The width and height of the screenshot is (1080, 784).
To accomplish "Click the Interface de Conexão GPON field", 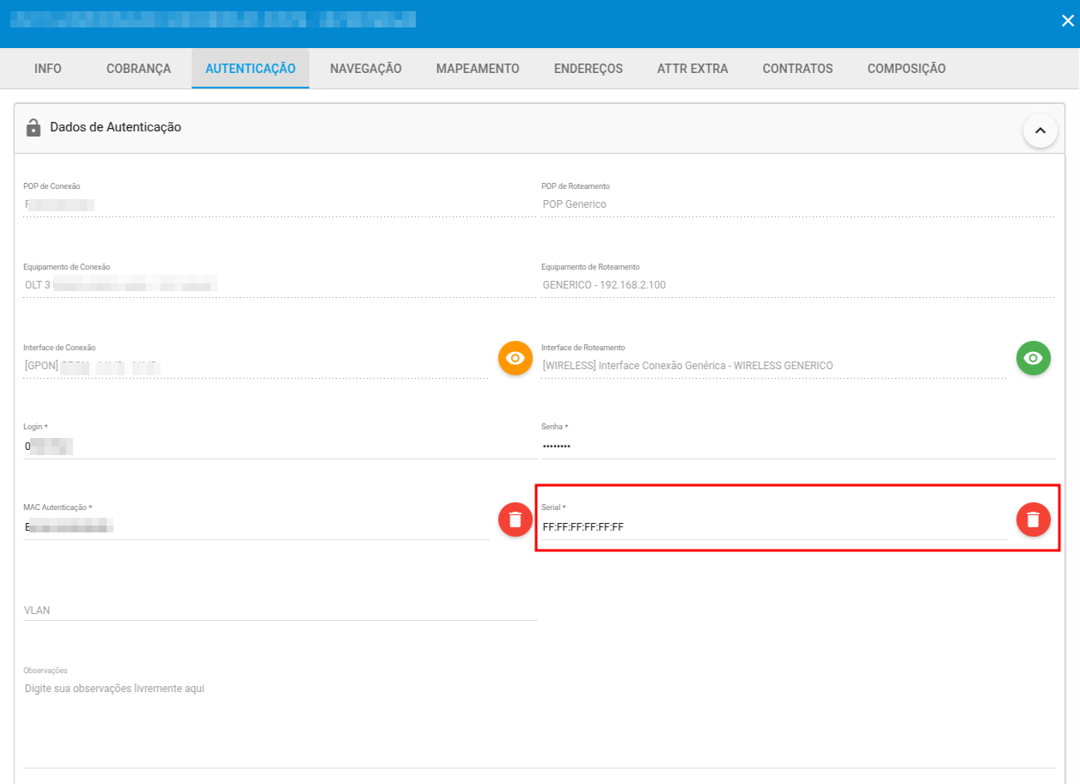I will click(256, 366).
